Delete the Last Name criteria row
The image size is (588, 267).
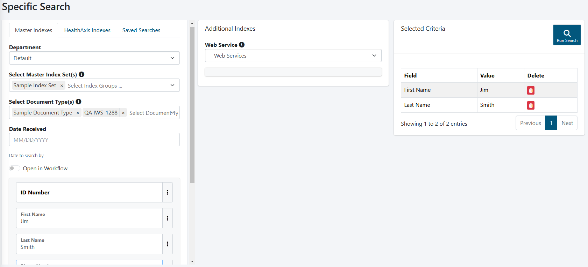[x=531, y=105]
